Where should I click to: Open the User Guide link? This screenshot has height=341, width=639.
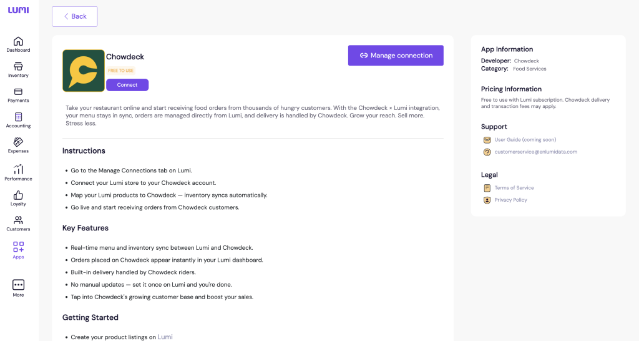pyautogui.click(x=525, y=140)
